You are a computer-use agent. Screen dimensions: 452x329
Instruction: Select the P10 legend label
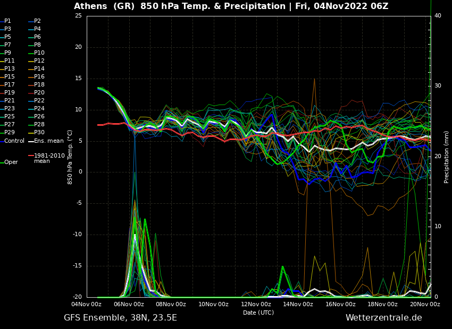coord(36,53)
